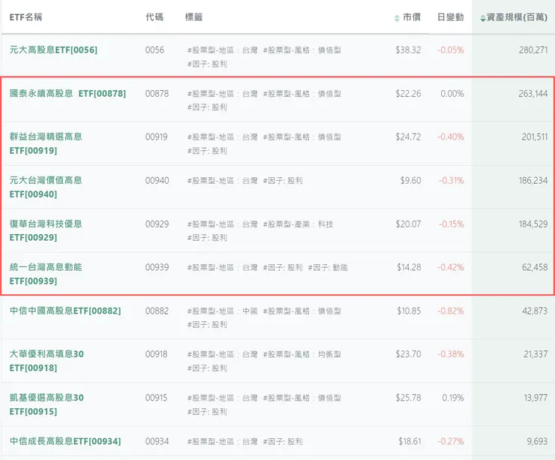
Task: Click the 代碼 column header
Action: (x=154, y=17)
